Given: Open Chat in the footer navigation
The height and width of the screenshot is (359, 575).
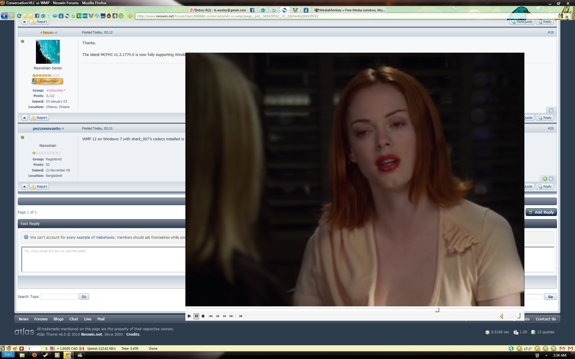Looking at the screenshot, I should 74,319.
